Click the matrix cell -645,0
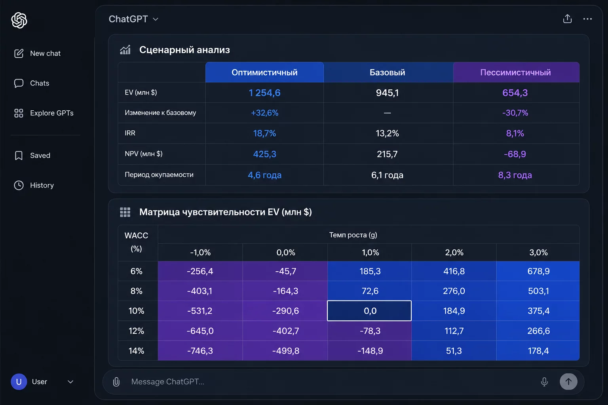608x405 pixels. (x=200, y=331)
